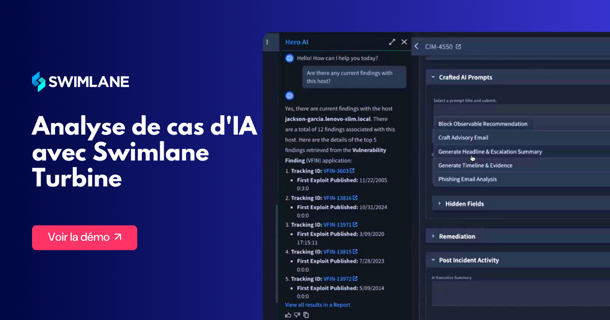610x320 pixels.
Task: Close the Hero AI chat panel
Action: point(404,42)
